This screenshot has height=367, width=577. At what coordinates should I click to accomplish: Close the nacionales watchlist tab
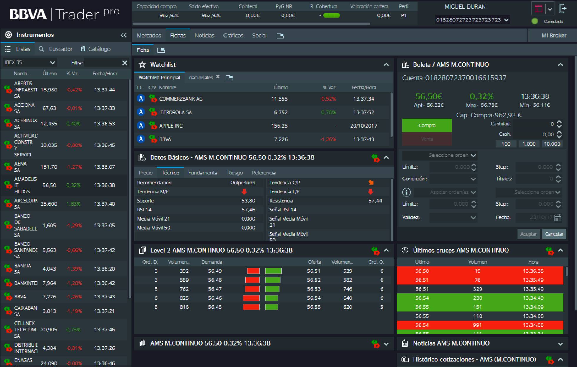coord(218,76)
